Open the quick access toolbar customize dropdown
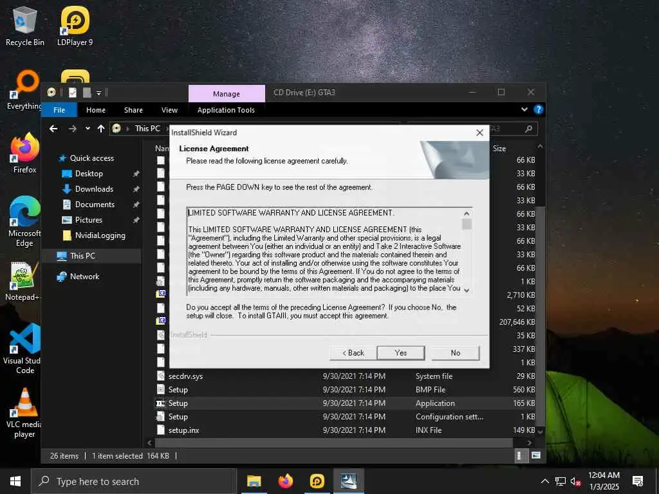This screenshot has height=494, width=659. coord(98,93)
